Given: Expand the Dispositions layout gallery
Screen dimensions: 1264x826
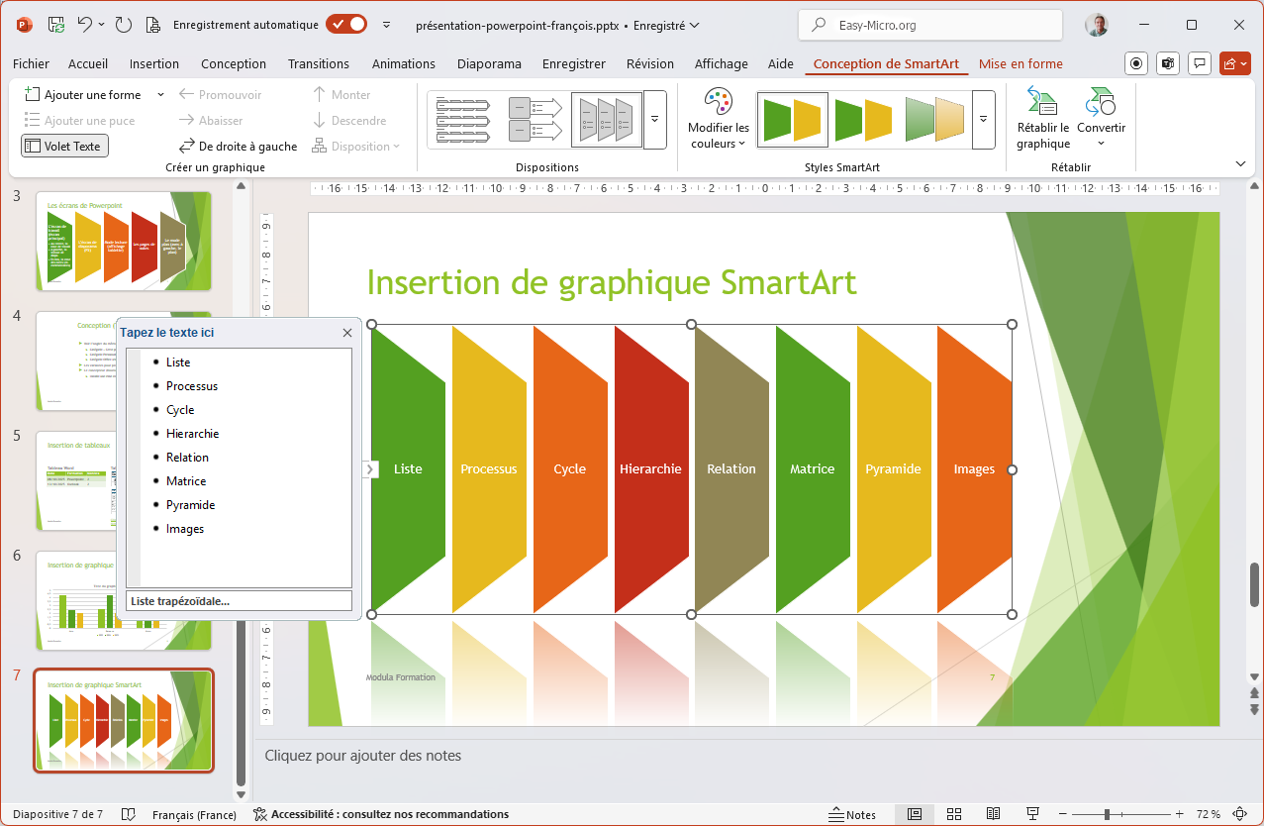Looking at the screenshot, I should click(654, 120).
